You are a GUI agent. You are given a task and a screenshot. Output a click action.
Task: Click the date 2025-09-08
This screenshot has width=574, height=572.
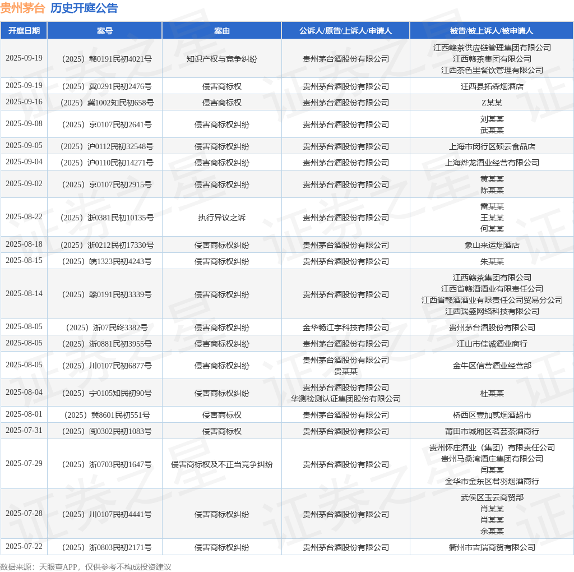[24, 124]
